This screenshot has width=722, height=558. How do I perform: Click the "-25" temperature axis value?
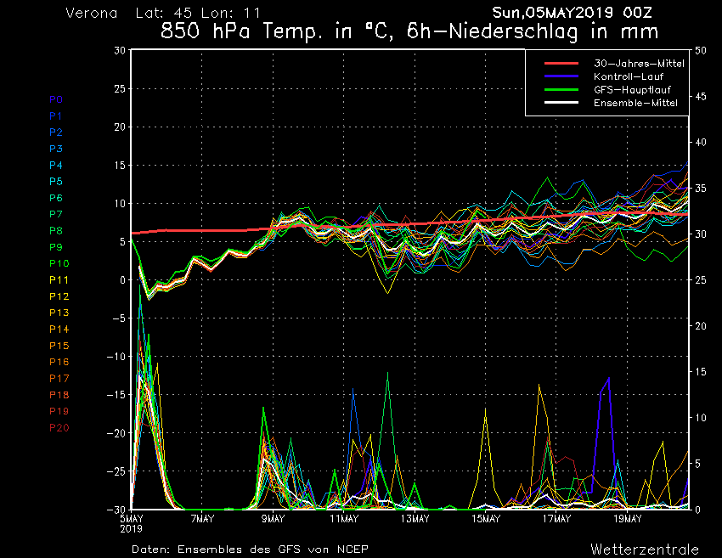pyautogui.click(x=116, y=471)
